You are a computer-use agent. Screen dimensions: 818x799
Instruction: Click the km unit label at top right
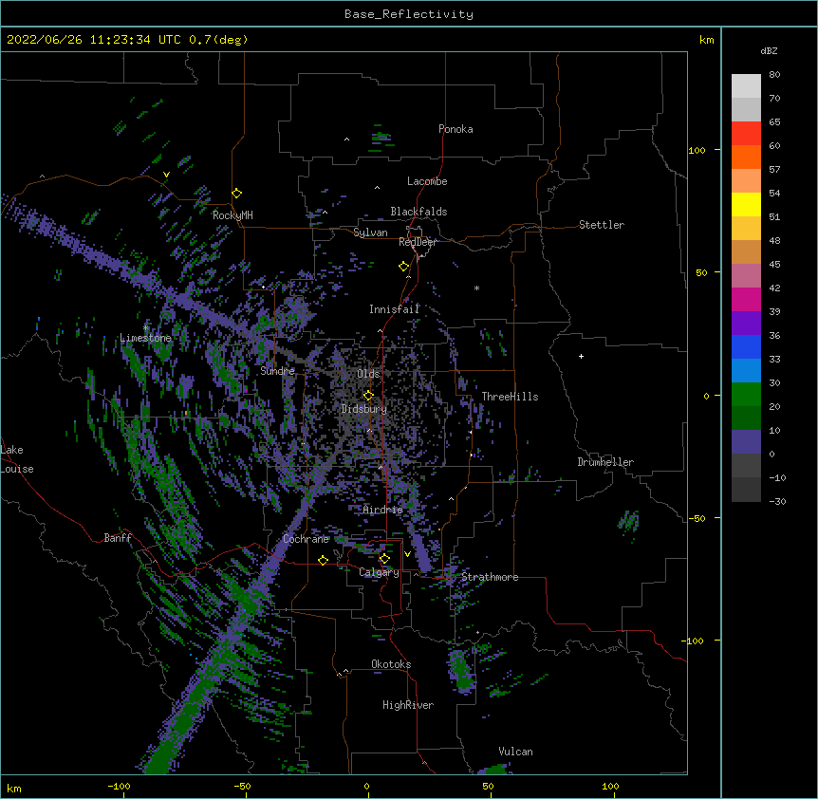tap(707, 40)
